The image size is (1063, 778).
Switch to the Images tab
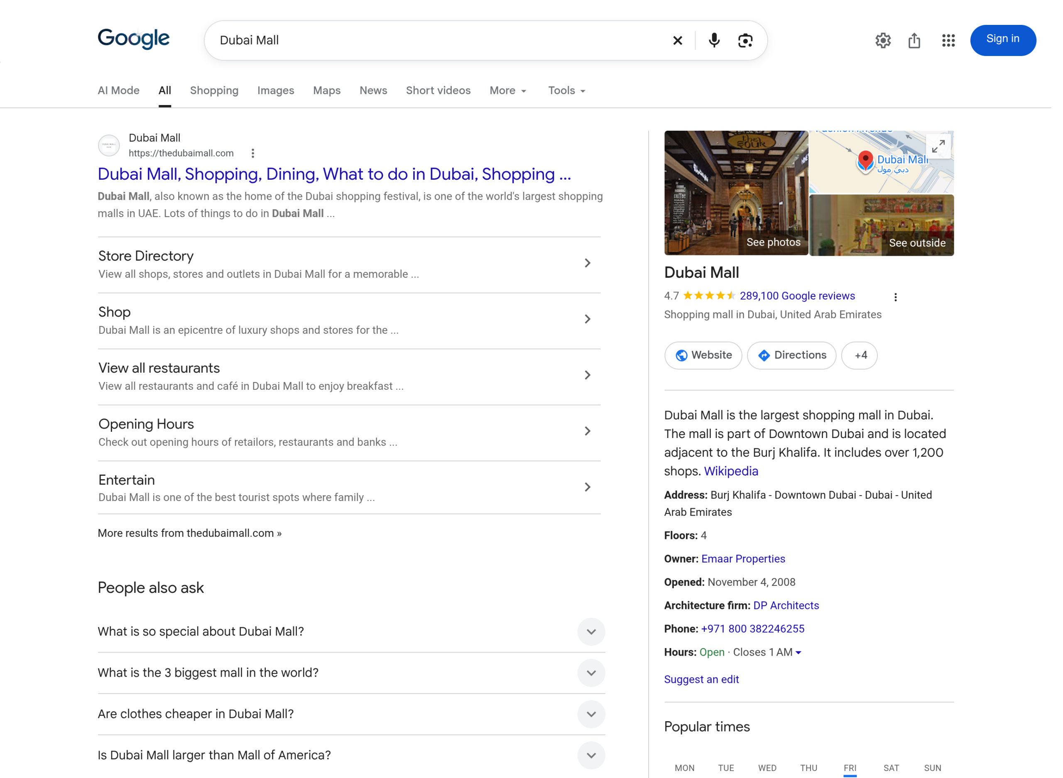276,91
